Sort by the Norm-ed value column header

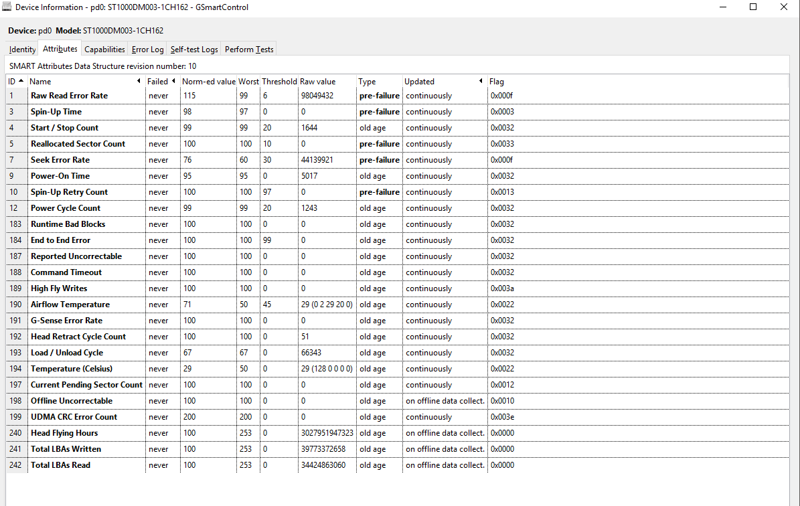pos(208,82)
